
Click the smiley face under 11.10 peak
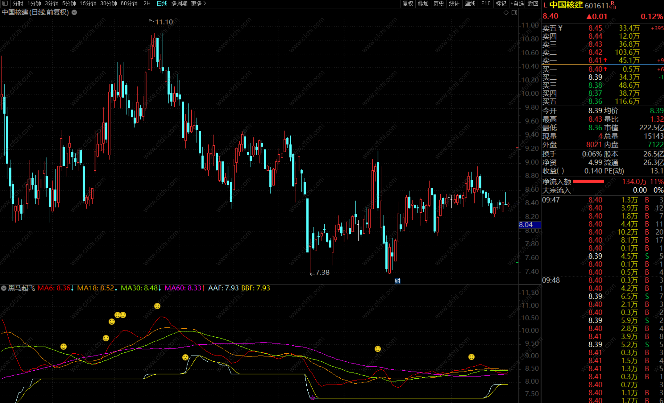[x=157, y=306]
